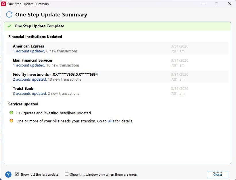Screen dimensions: 236x180
Task: Open help with the blue question mark icon
Action: coord(8,175)
